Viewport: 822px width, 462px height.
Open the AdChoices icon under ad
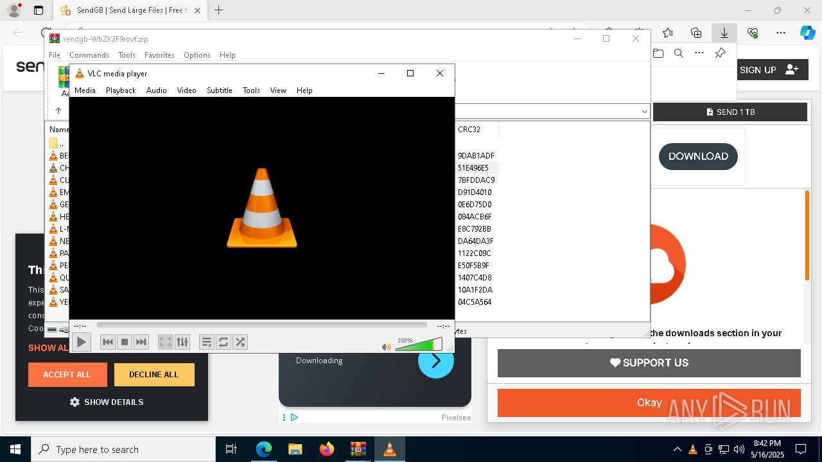point(294,418)
